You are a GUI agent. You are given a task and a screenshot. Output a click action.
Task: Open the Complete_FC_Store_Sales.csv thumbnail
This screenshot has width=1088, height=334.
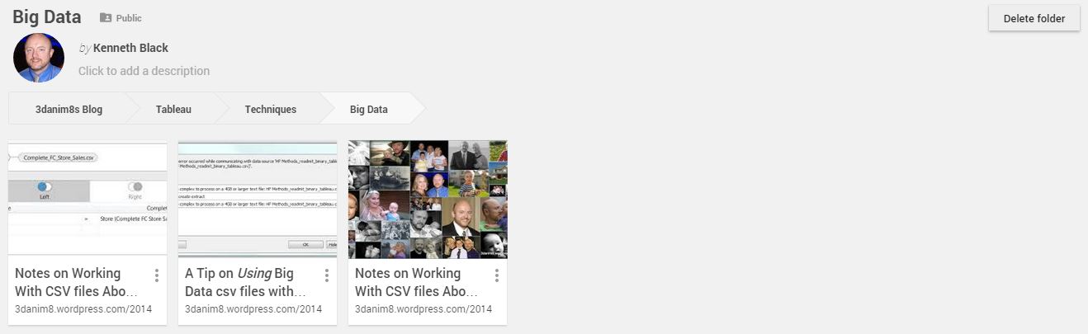(88, 199)
